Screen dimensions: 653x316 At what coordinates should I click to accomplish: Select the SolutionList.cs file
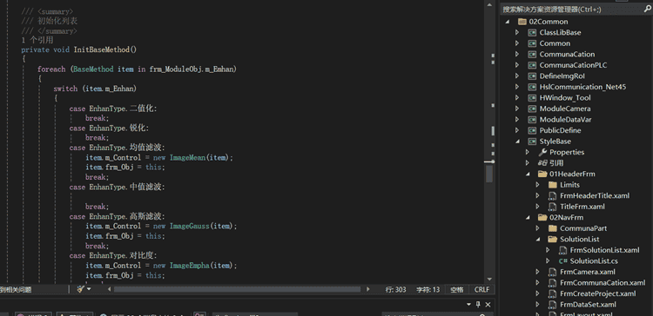pyautogui.click(x=594, y=261)
